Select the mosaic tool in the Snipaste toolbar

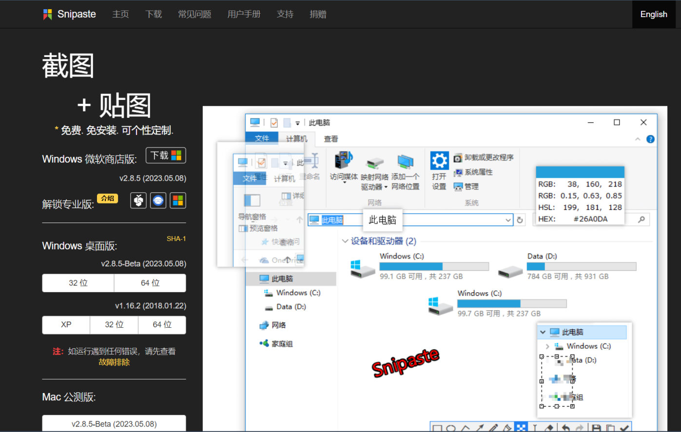coord(521,428)
